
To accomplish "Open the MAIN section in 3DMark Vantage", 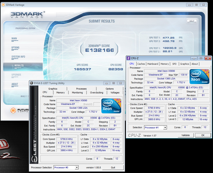I will pos(14,39).
